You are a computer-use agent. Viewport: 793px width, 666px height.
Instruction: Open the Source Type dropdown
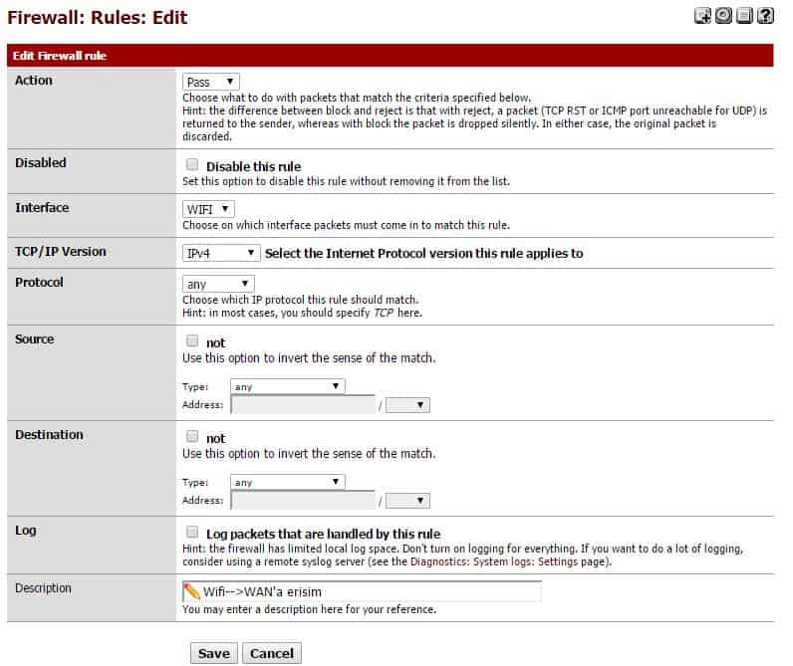click(287, 386)
